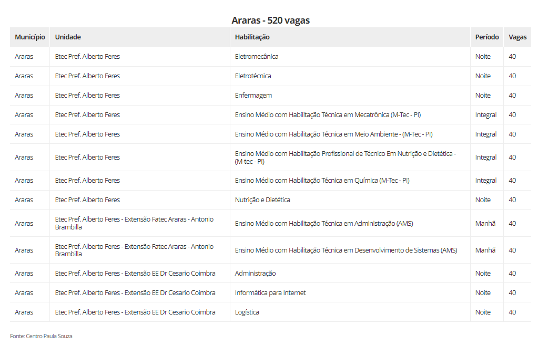Viewport: 538px width, 346px height.
Task: Click the Eletrotécnica course cell
Action: tap(253, 76)
